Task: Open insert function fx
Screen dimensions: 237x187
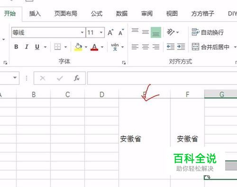Action: (x=77, y=78)
